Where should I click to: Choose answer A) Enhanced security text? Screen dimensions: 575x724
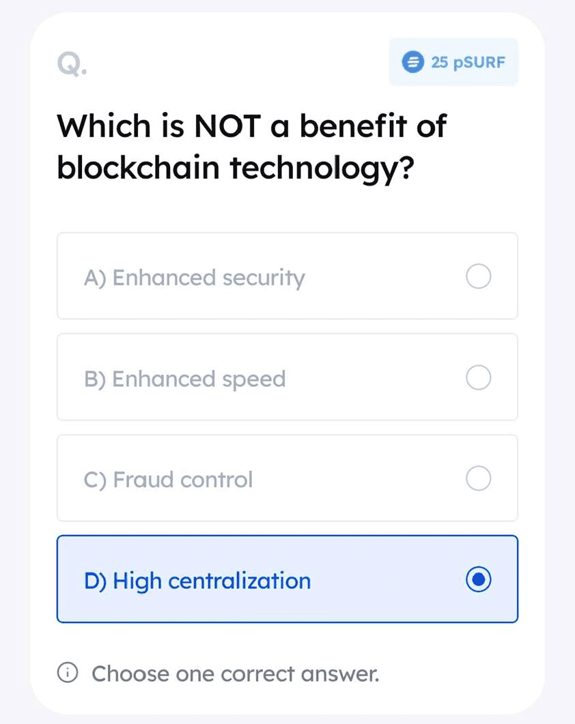point(195,278)
